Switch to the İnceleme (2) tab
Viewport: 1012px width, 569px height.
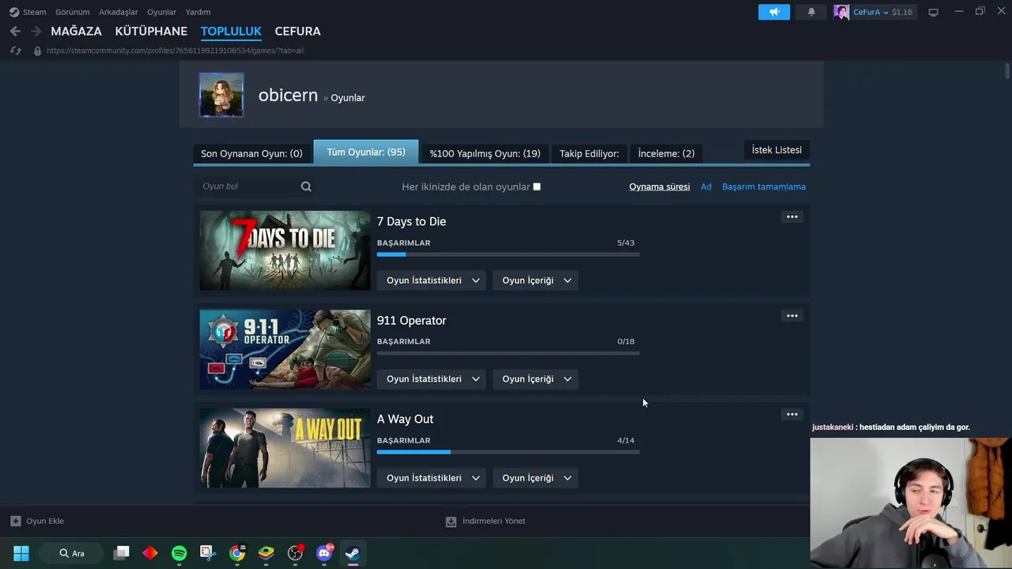(666, 153)
